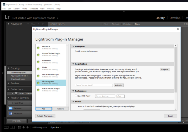Screen dimensions: 188x132
Task: Click scroll down arrow in details pane
Action: tap(175, 109)
